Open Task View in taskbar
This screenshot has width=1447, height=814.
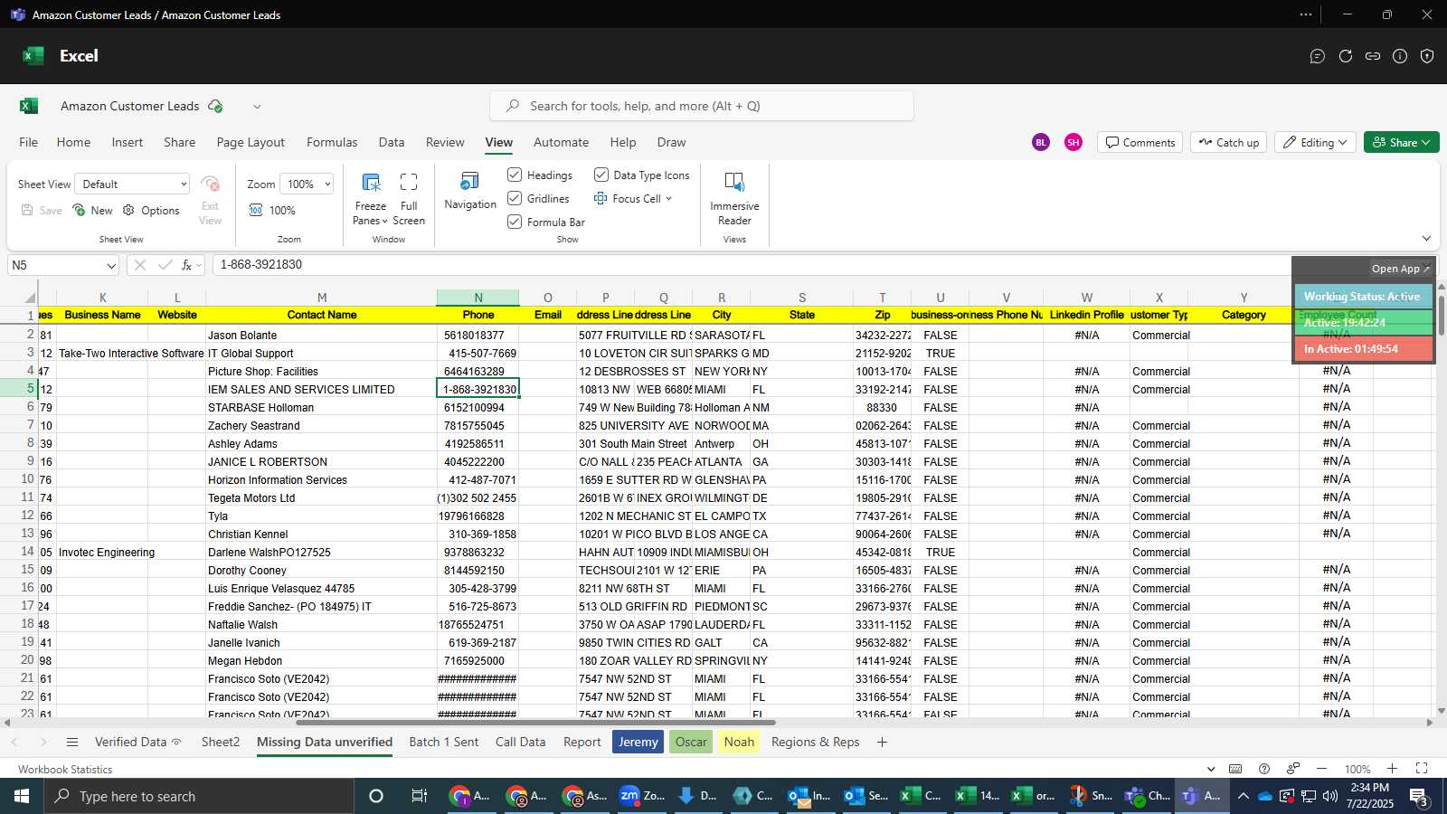tap(419, 796)
